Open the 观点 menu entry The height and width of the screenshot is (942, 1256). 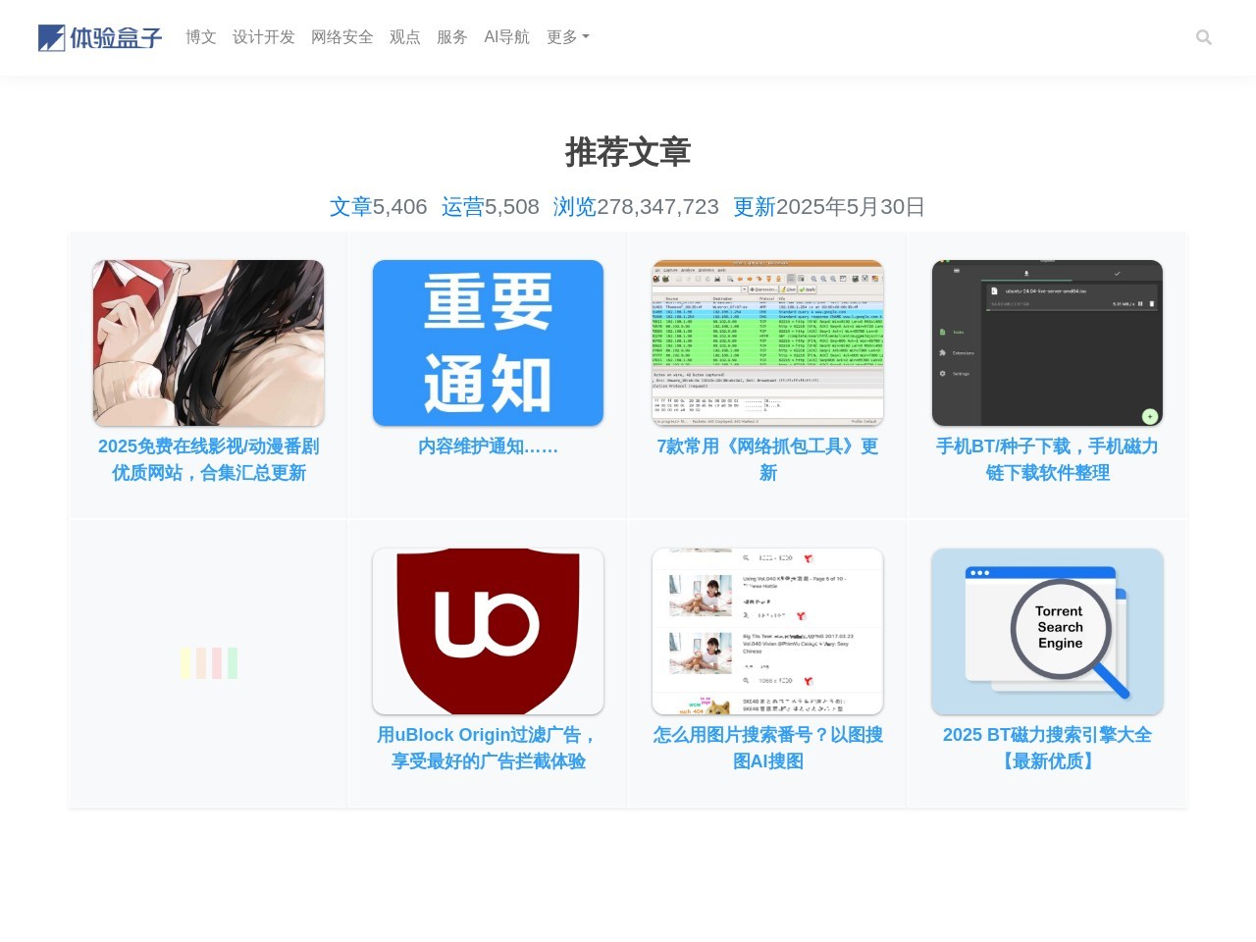(404, 37)
